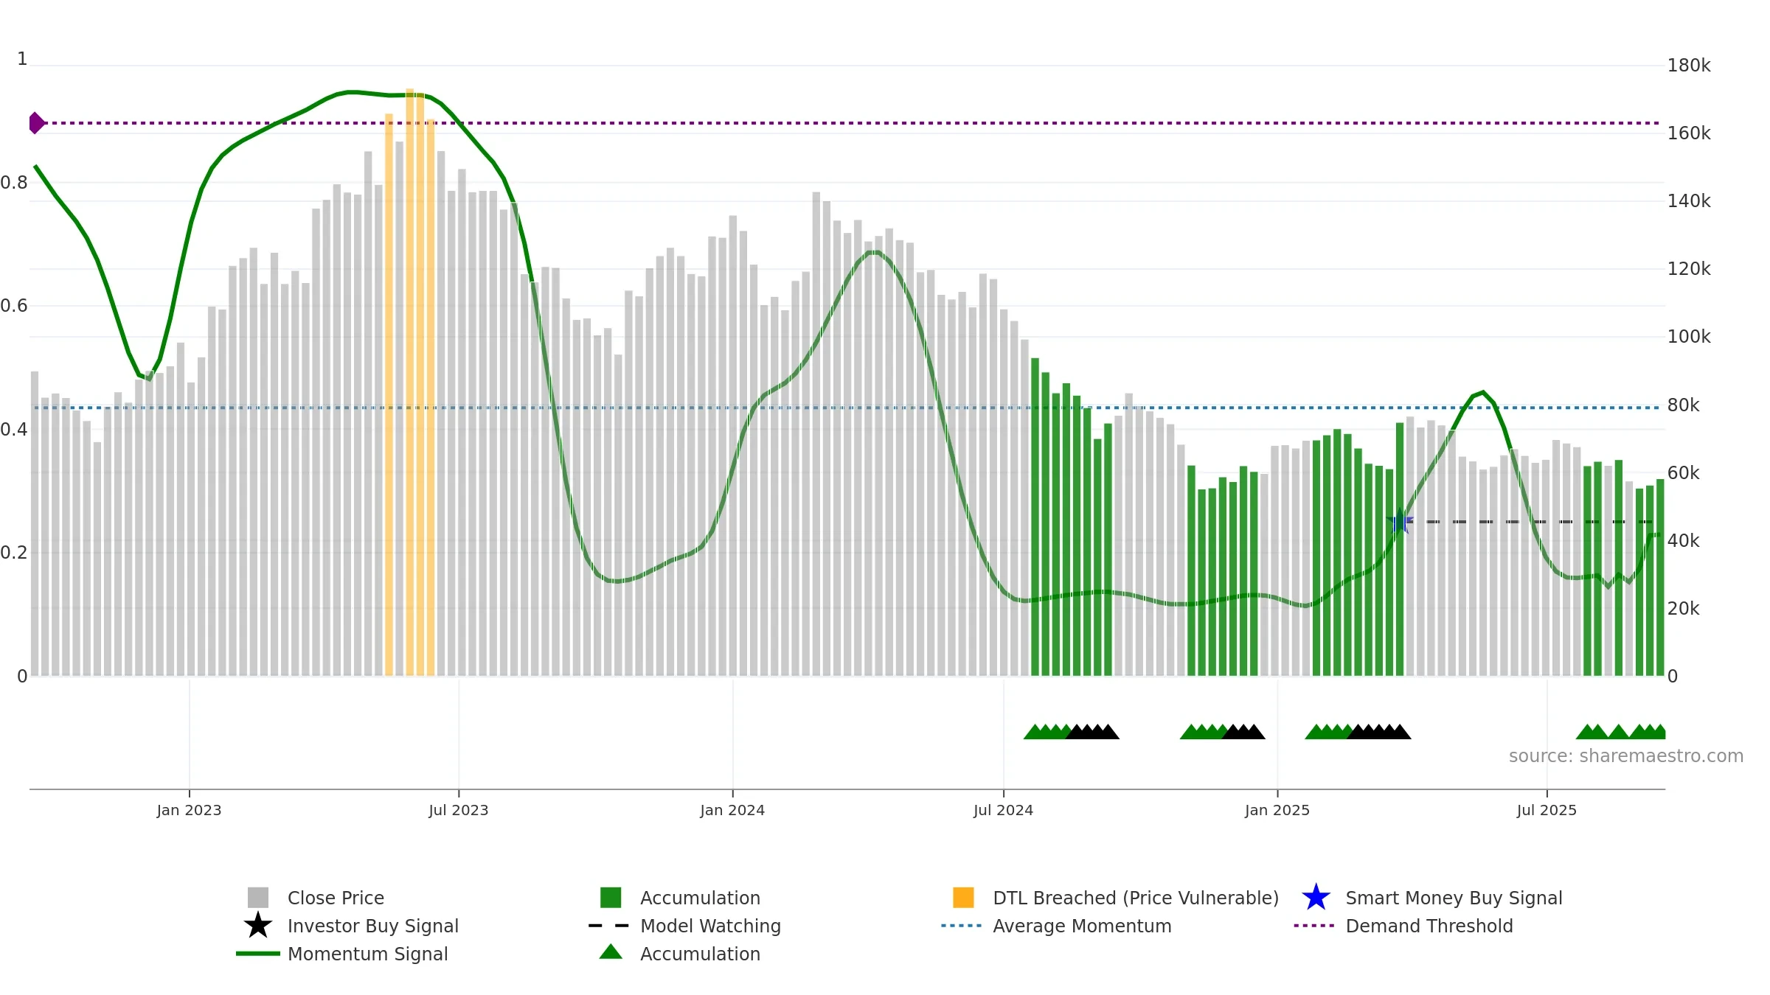Image resolution: width=1770 pixels, height=995 pixels.
Task: Click the green Momentum Signal legend line
Action: 258,954
